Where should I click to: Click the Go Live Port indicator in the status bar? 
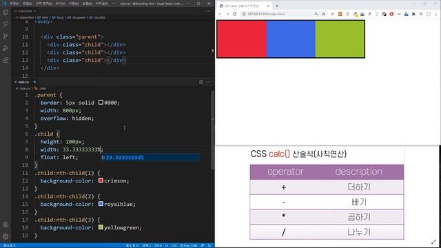click(x=189, y=245)
